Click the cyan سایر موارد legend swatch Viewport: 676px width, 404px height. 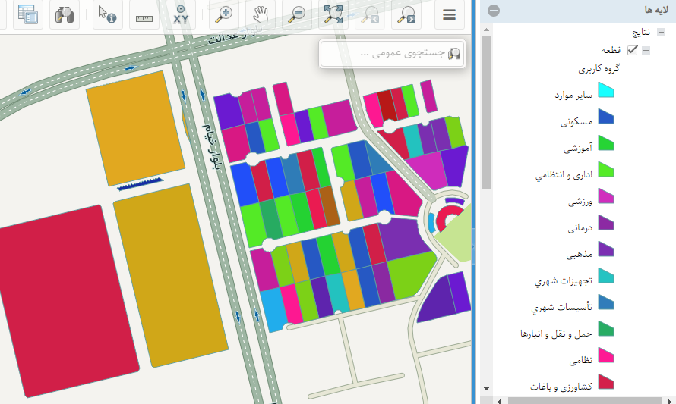click(605, 92)
